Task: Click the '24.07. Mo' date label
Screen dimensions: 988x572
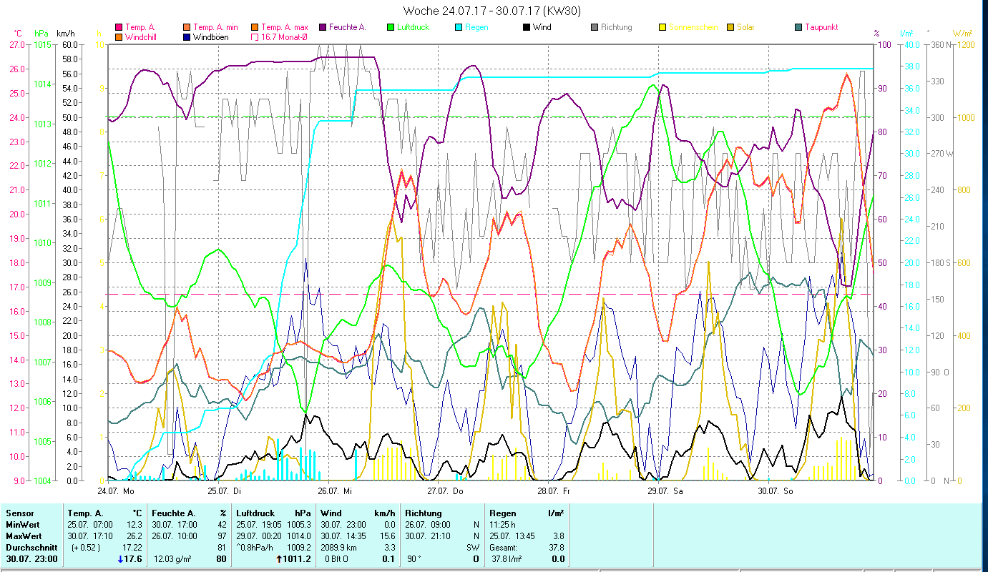Action: point(115,491)
